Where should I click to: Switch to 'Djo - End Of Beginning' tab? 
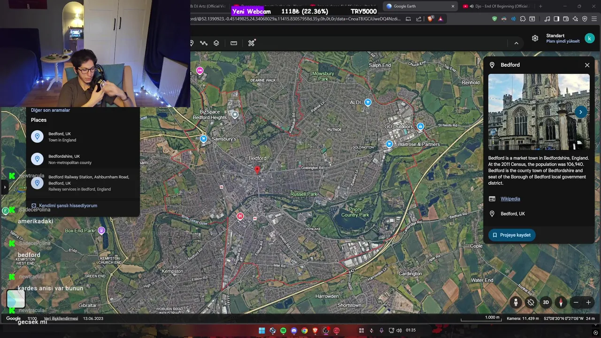pyautogui.click(x=496, y=6)
